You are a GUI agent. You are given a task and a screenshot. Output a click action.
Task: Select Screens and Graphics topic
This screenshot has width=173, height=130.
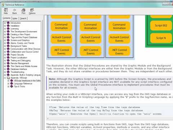click(20, 40)
